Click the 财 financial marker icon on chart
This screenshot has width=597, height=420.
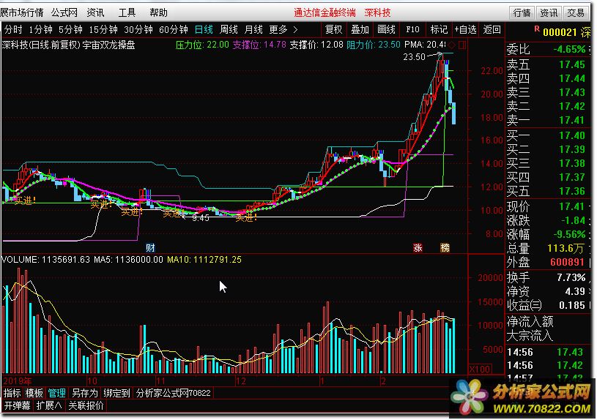pyautogui.click(x=150, y=247)
